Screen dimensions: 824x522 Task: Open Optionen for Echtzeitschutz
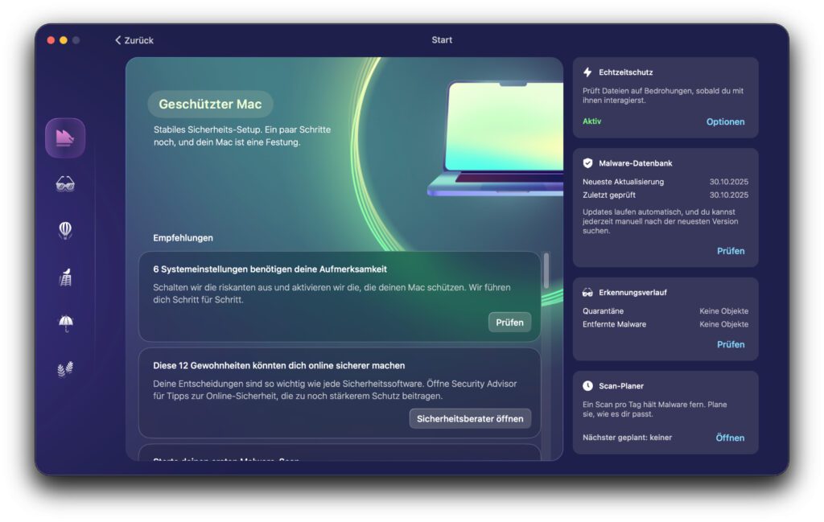click(725, 122)
